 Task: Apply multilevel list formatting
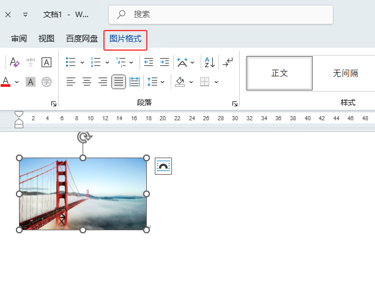(121, 62)
